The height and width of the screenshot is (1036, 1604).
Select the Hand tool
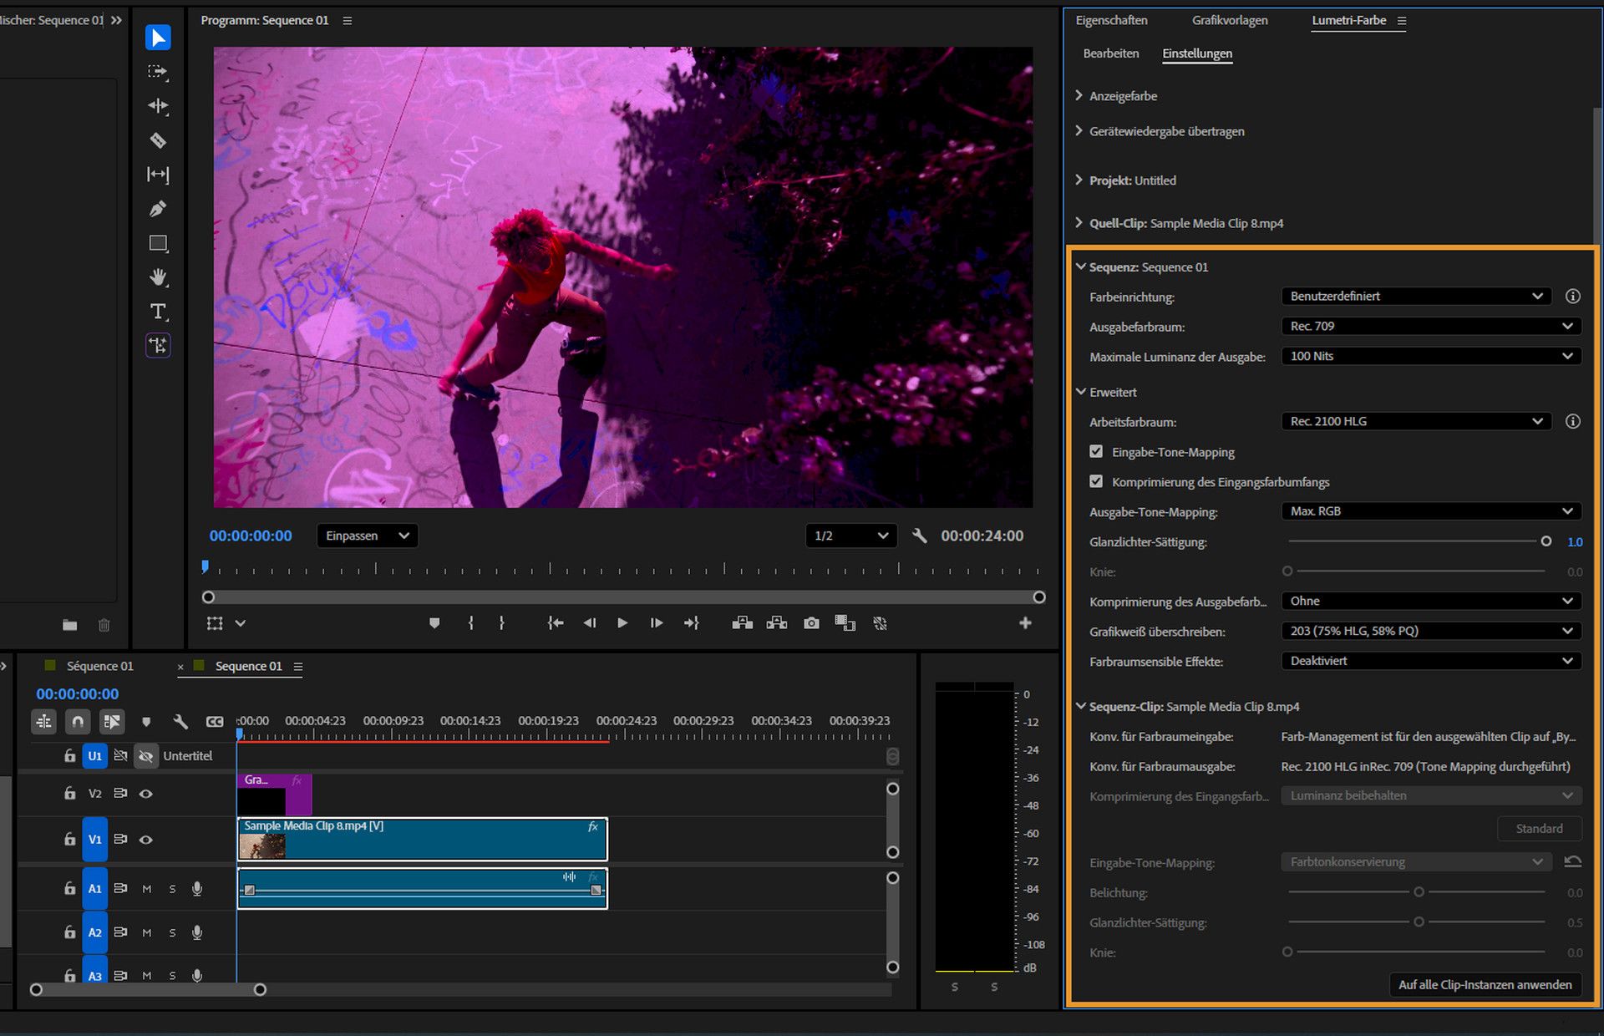157,277
